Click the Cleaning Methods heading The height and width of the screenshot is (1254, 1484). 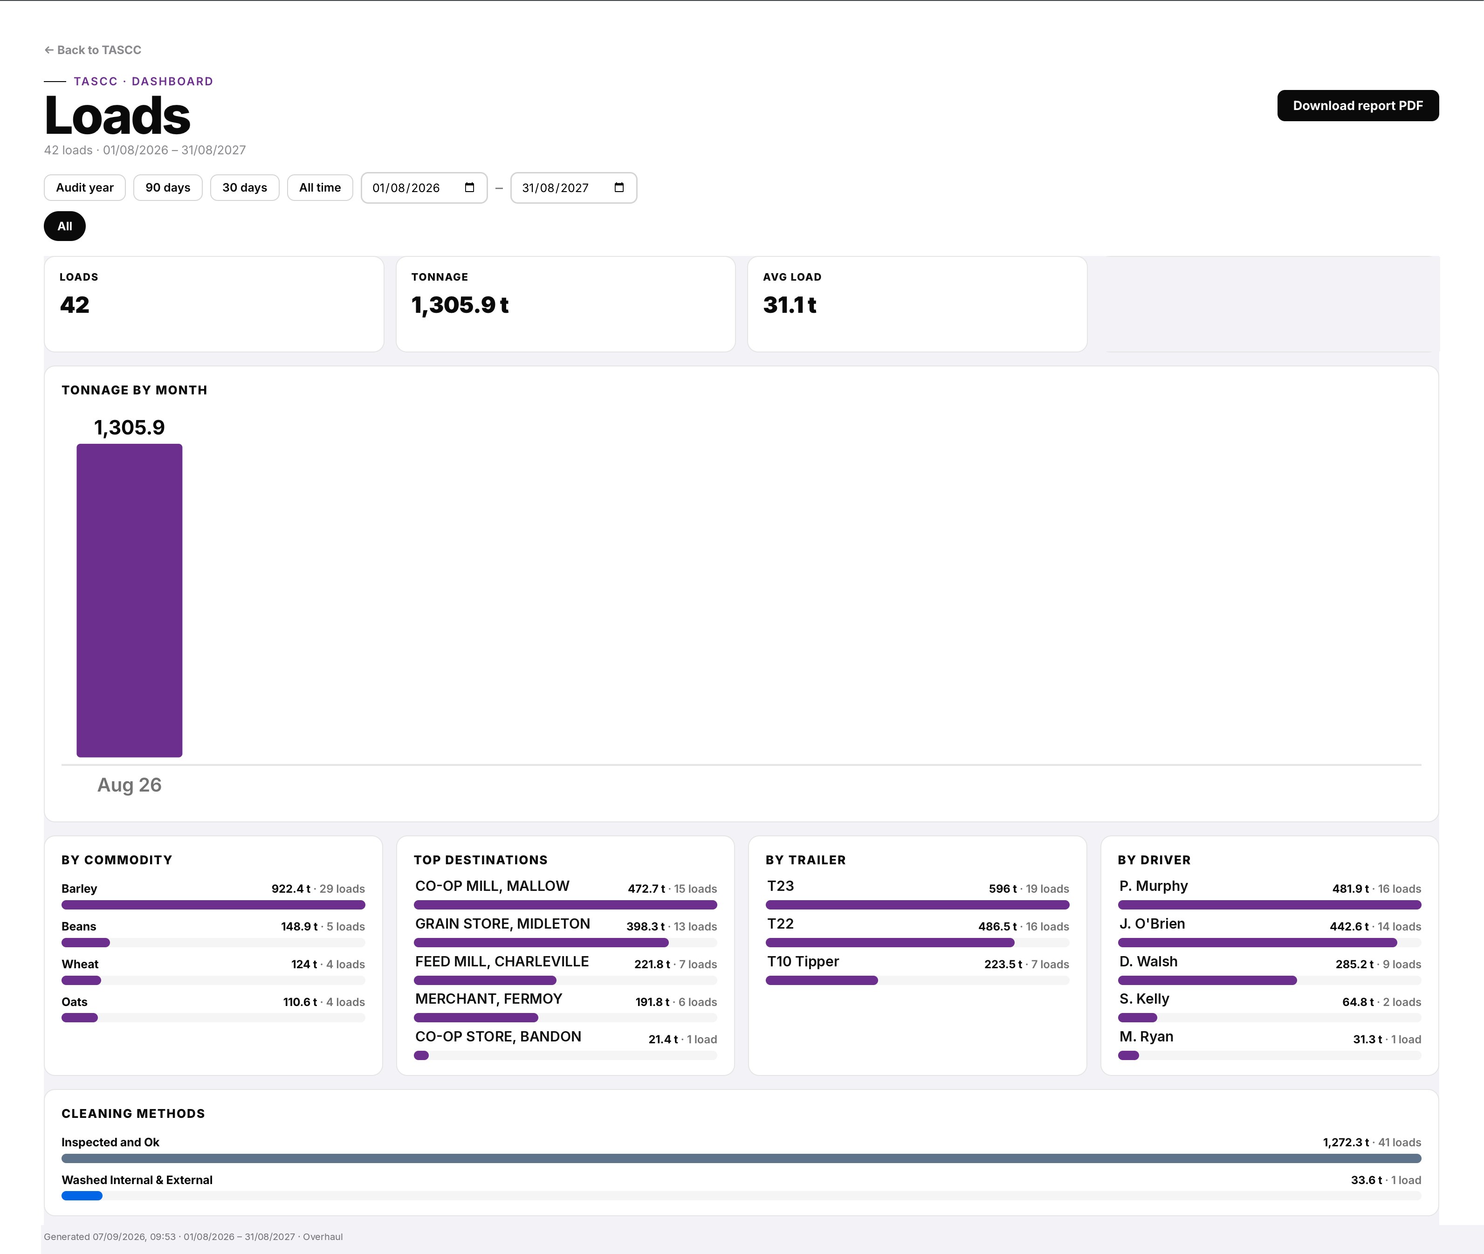click(133, 1113)
